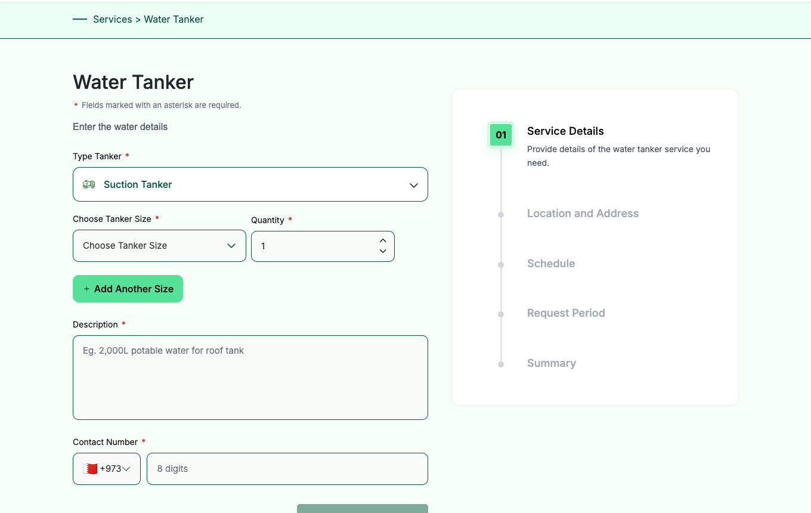Click the tanker truck icon in Type Tanker field
Screen dimensions: 811x513
point(89,184)
